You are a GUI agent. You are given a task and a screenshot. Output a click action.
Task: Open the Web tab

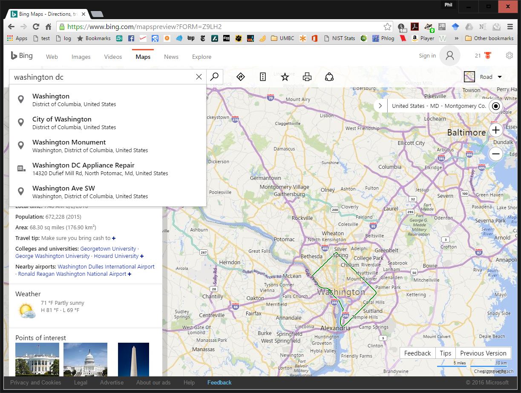(x=52, y=57)
